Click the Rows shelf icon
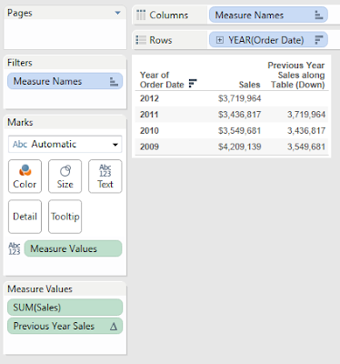The width and height of the screenshot is (340, 364). point(141,40)
